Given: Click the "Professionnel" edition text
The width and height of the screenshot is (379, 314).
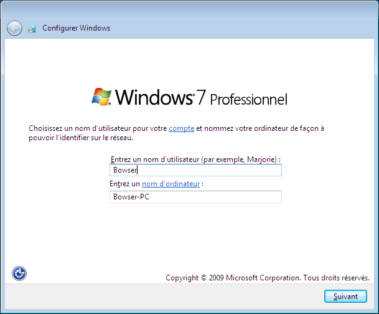Looking at the screenshot, I should 248,99.
